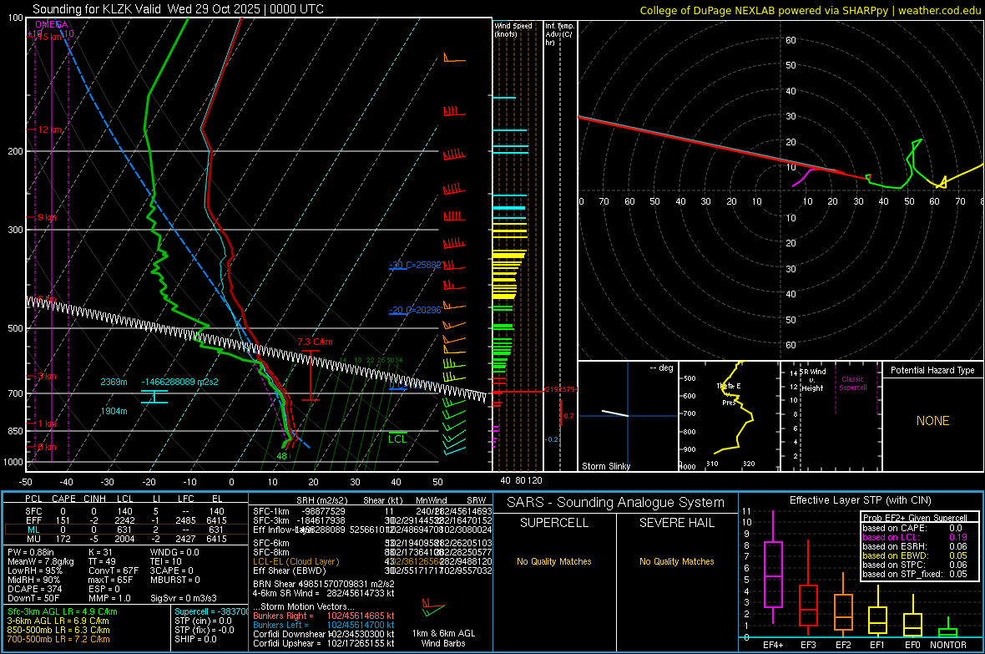
Task: Click the 'STP (cin) = 0.0' value
Action: point(203,621)
